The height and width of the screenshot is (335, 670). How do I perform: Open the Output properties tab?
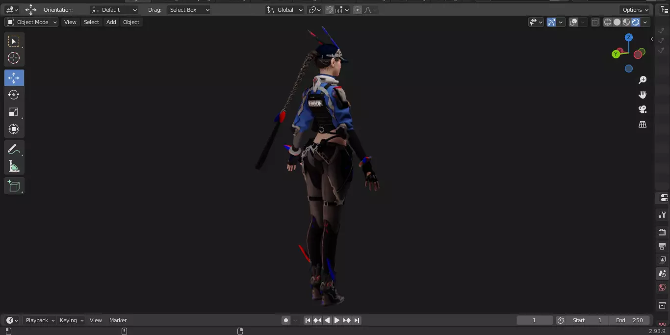[x=662, y=246]
